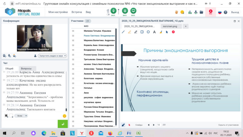Click the red delete annotation icon
The width and height of the screenshot is (243, 137).
173,32
